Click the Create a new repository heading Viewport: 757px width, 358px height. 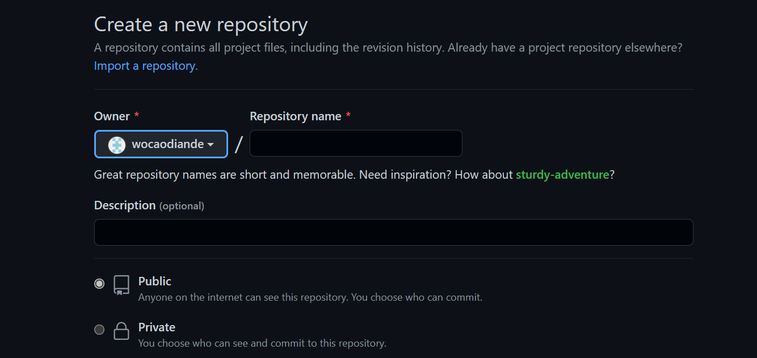click(x=201, y=24)
